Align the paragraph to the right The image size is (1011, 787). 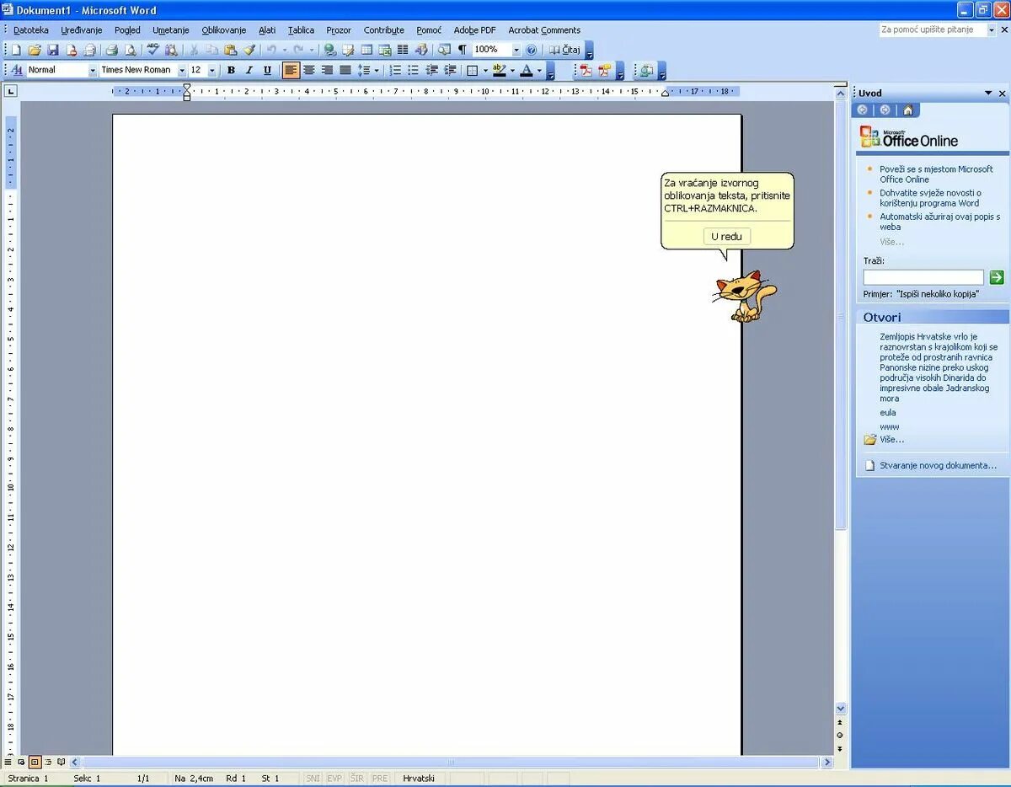click(x=327, y=70)
